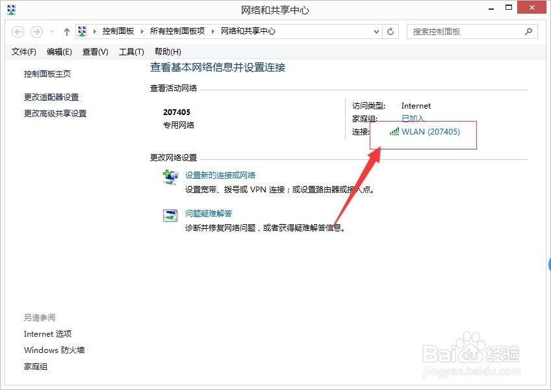The image size is (551, 390).
Task: Open the 问题疑难解答 troubleshooting icon
Action: tap(170, 214)
